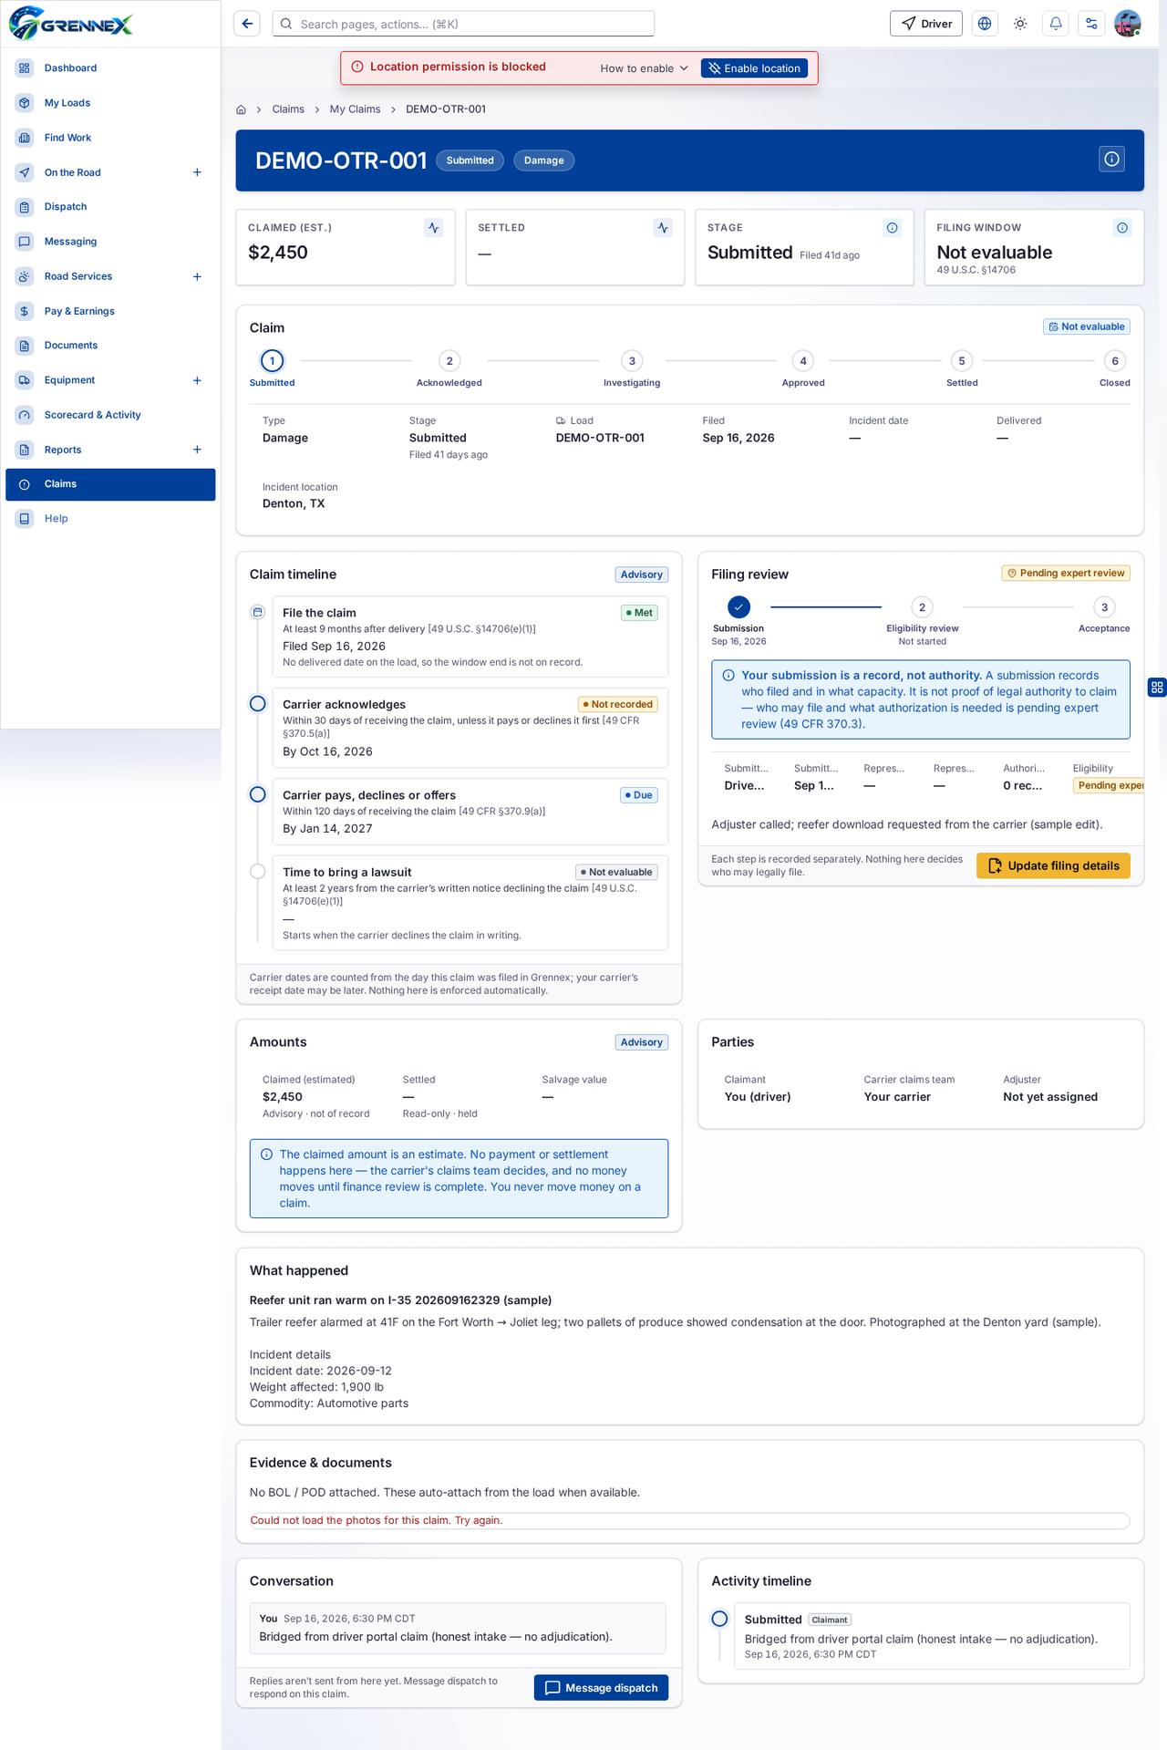Go to Claims breadcrumb link
The width and height of the screenshot is (1167, 1750).
(x=288, y=109)
